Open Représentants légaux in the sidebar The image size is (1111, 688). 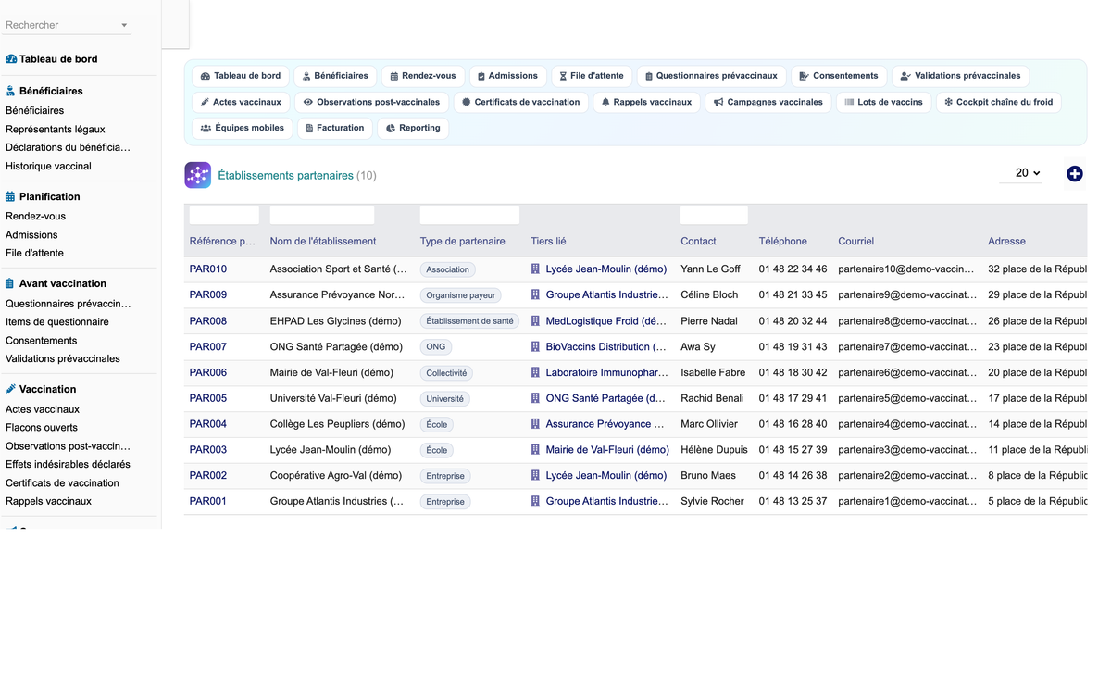[x=56, y=130]
